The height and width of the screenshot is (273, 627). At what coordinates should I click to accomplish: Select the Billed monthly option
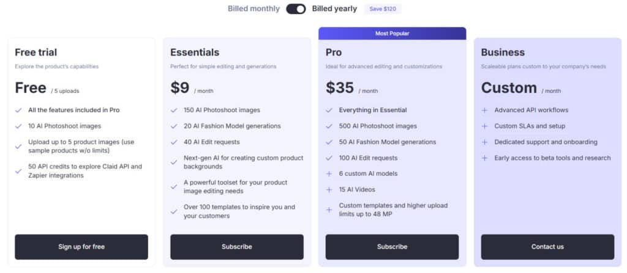(x=253, y=9)
